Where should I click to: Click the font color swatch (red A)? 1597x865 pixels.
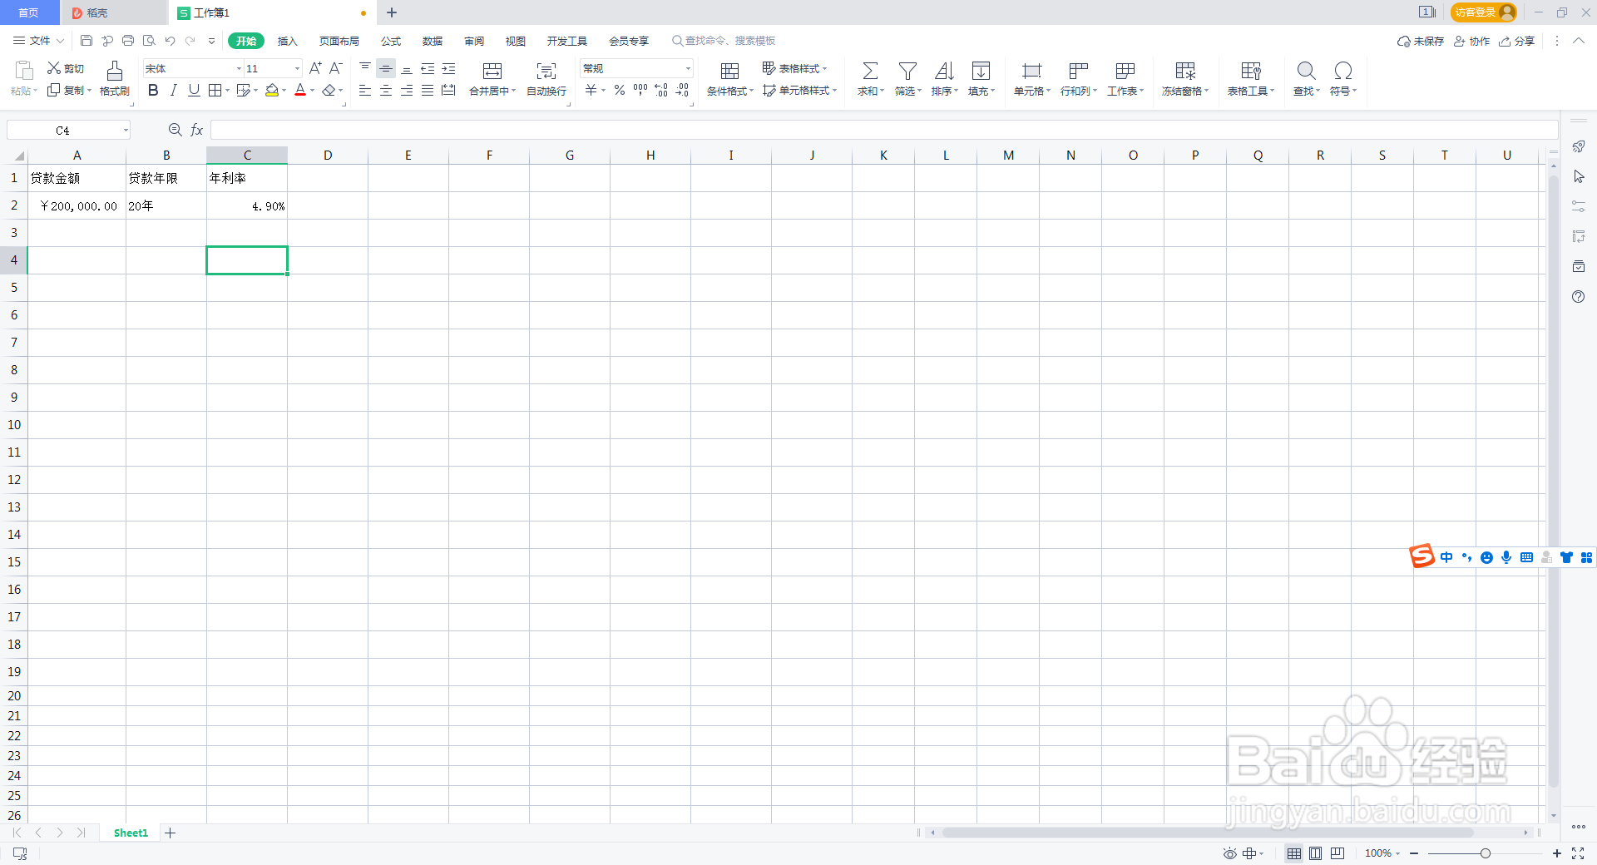[x=300, y=90]
